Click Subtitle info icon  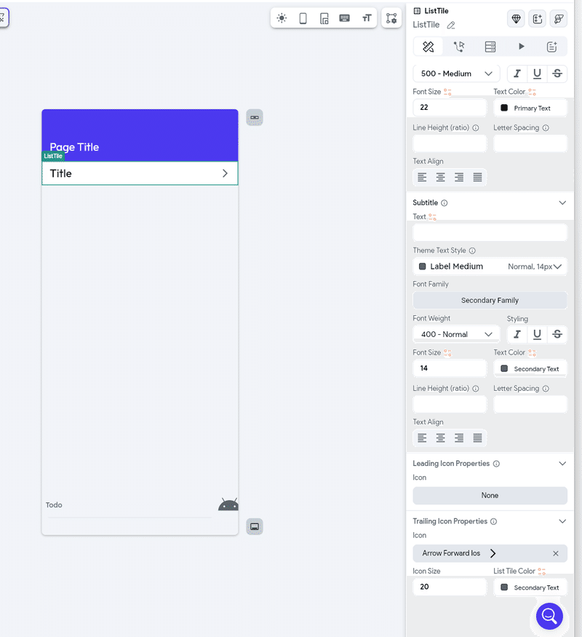pos(444,202)
